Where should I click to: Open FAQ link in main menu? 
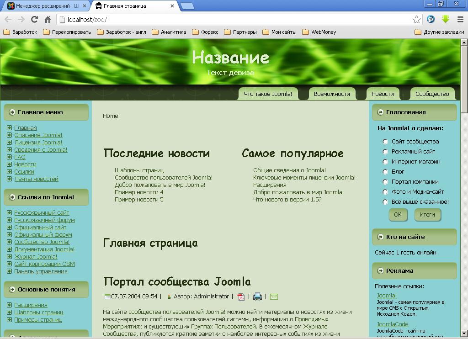20,157
